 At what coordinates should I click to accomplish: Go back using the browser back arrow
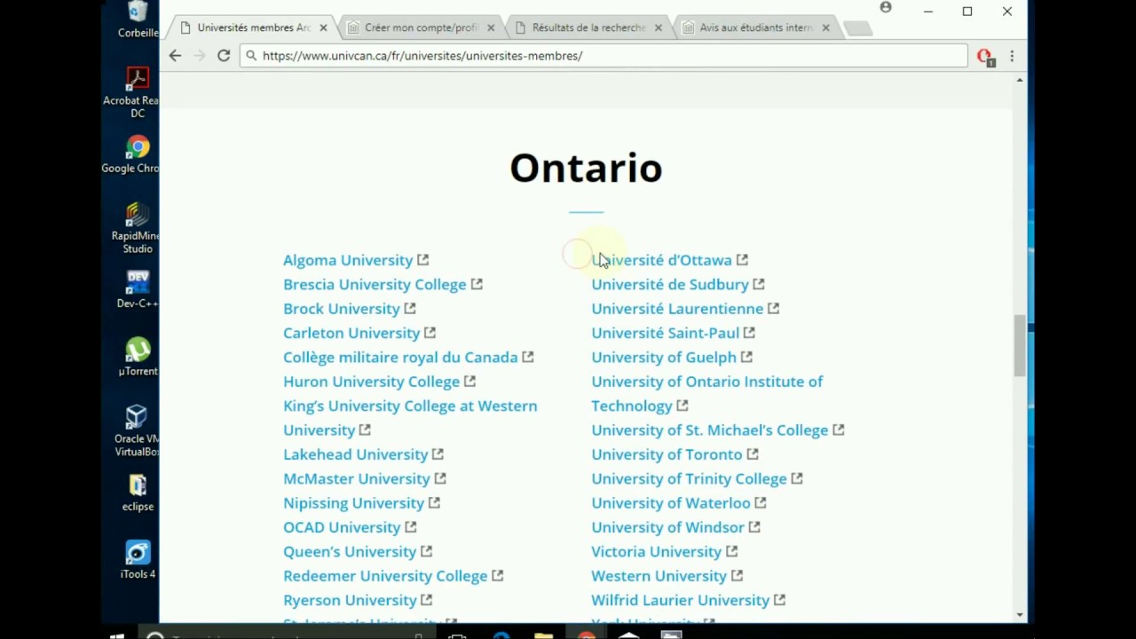pyautogui.click(x=175, y=55)
